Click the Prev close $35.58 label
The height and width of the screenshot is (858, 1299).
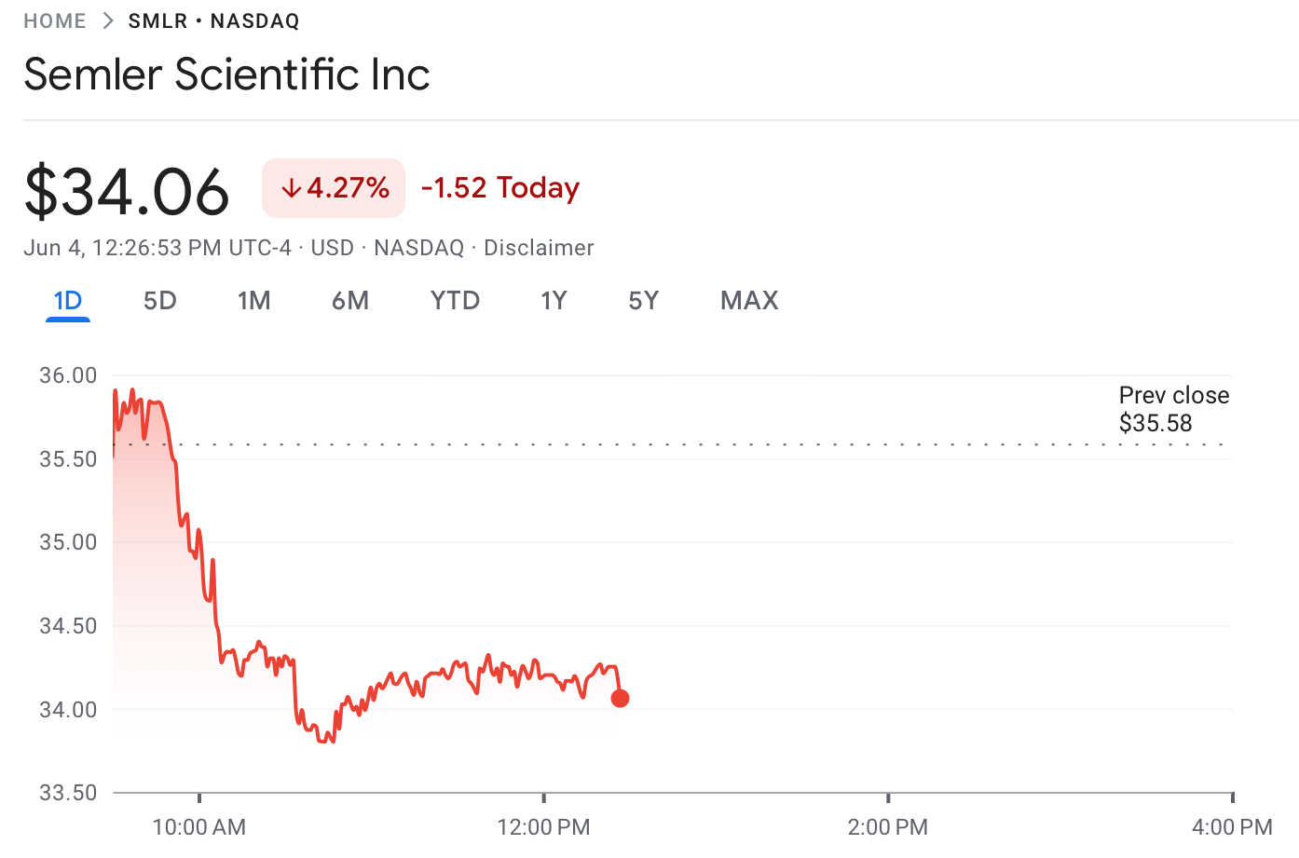click(x=1173, y=409)
